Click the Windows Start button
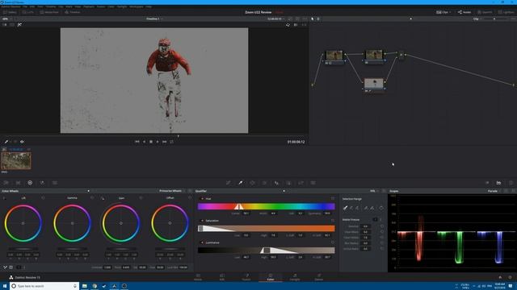 (5, 286)
